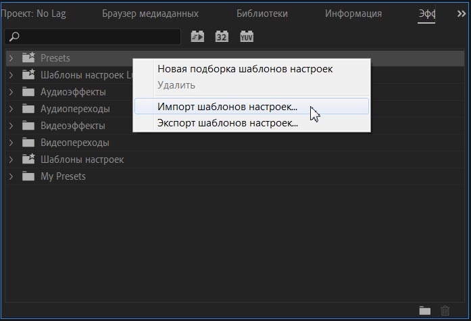Click the Аудиоэффекты folder icon
Viewport: 471px width, 321px height.
[x=28, y=92]
